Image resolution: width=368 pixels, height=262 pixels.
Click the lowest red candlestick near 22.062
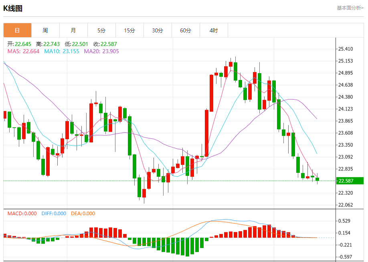coord(144,193)
